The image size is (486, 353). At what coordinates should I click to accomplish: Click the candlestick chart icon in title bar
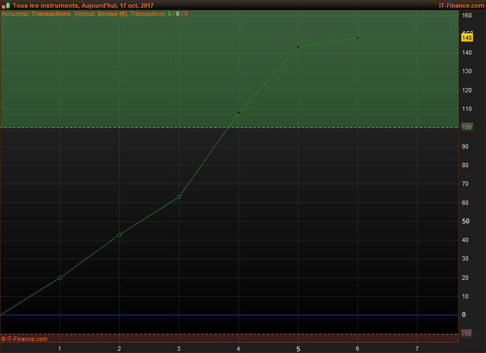(x=5, y=5)
